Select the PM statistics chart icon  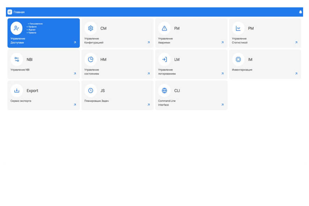[x=238, y=28]
